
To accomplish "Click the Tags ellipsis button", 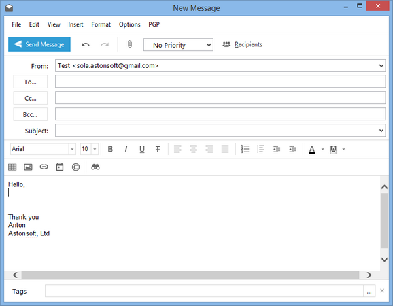I will [x=369, y=291].
